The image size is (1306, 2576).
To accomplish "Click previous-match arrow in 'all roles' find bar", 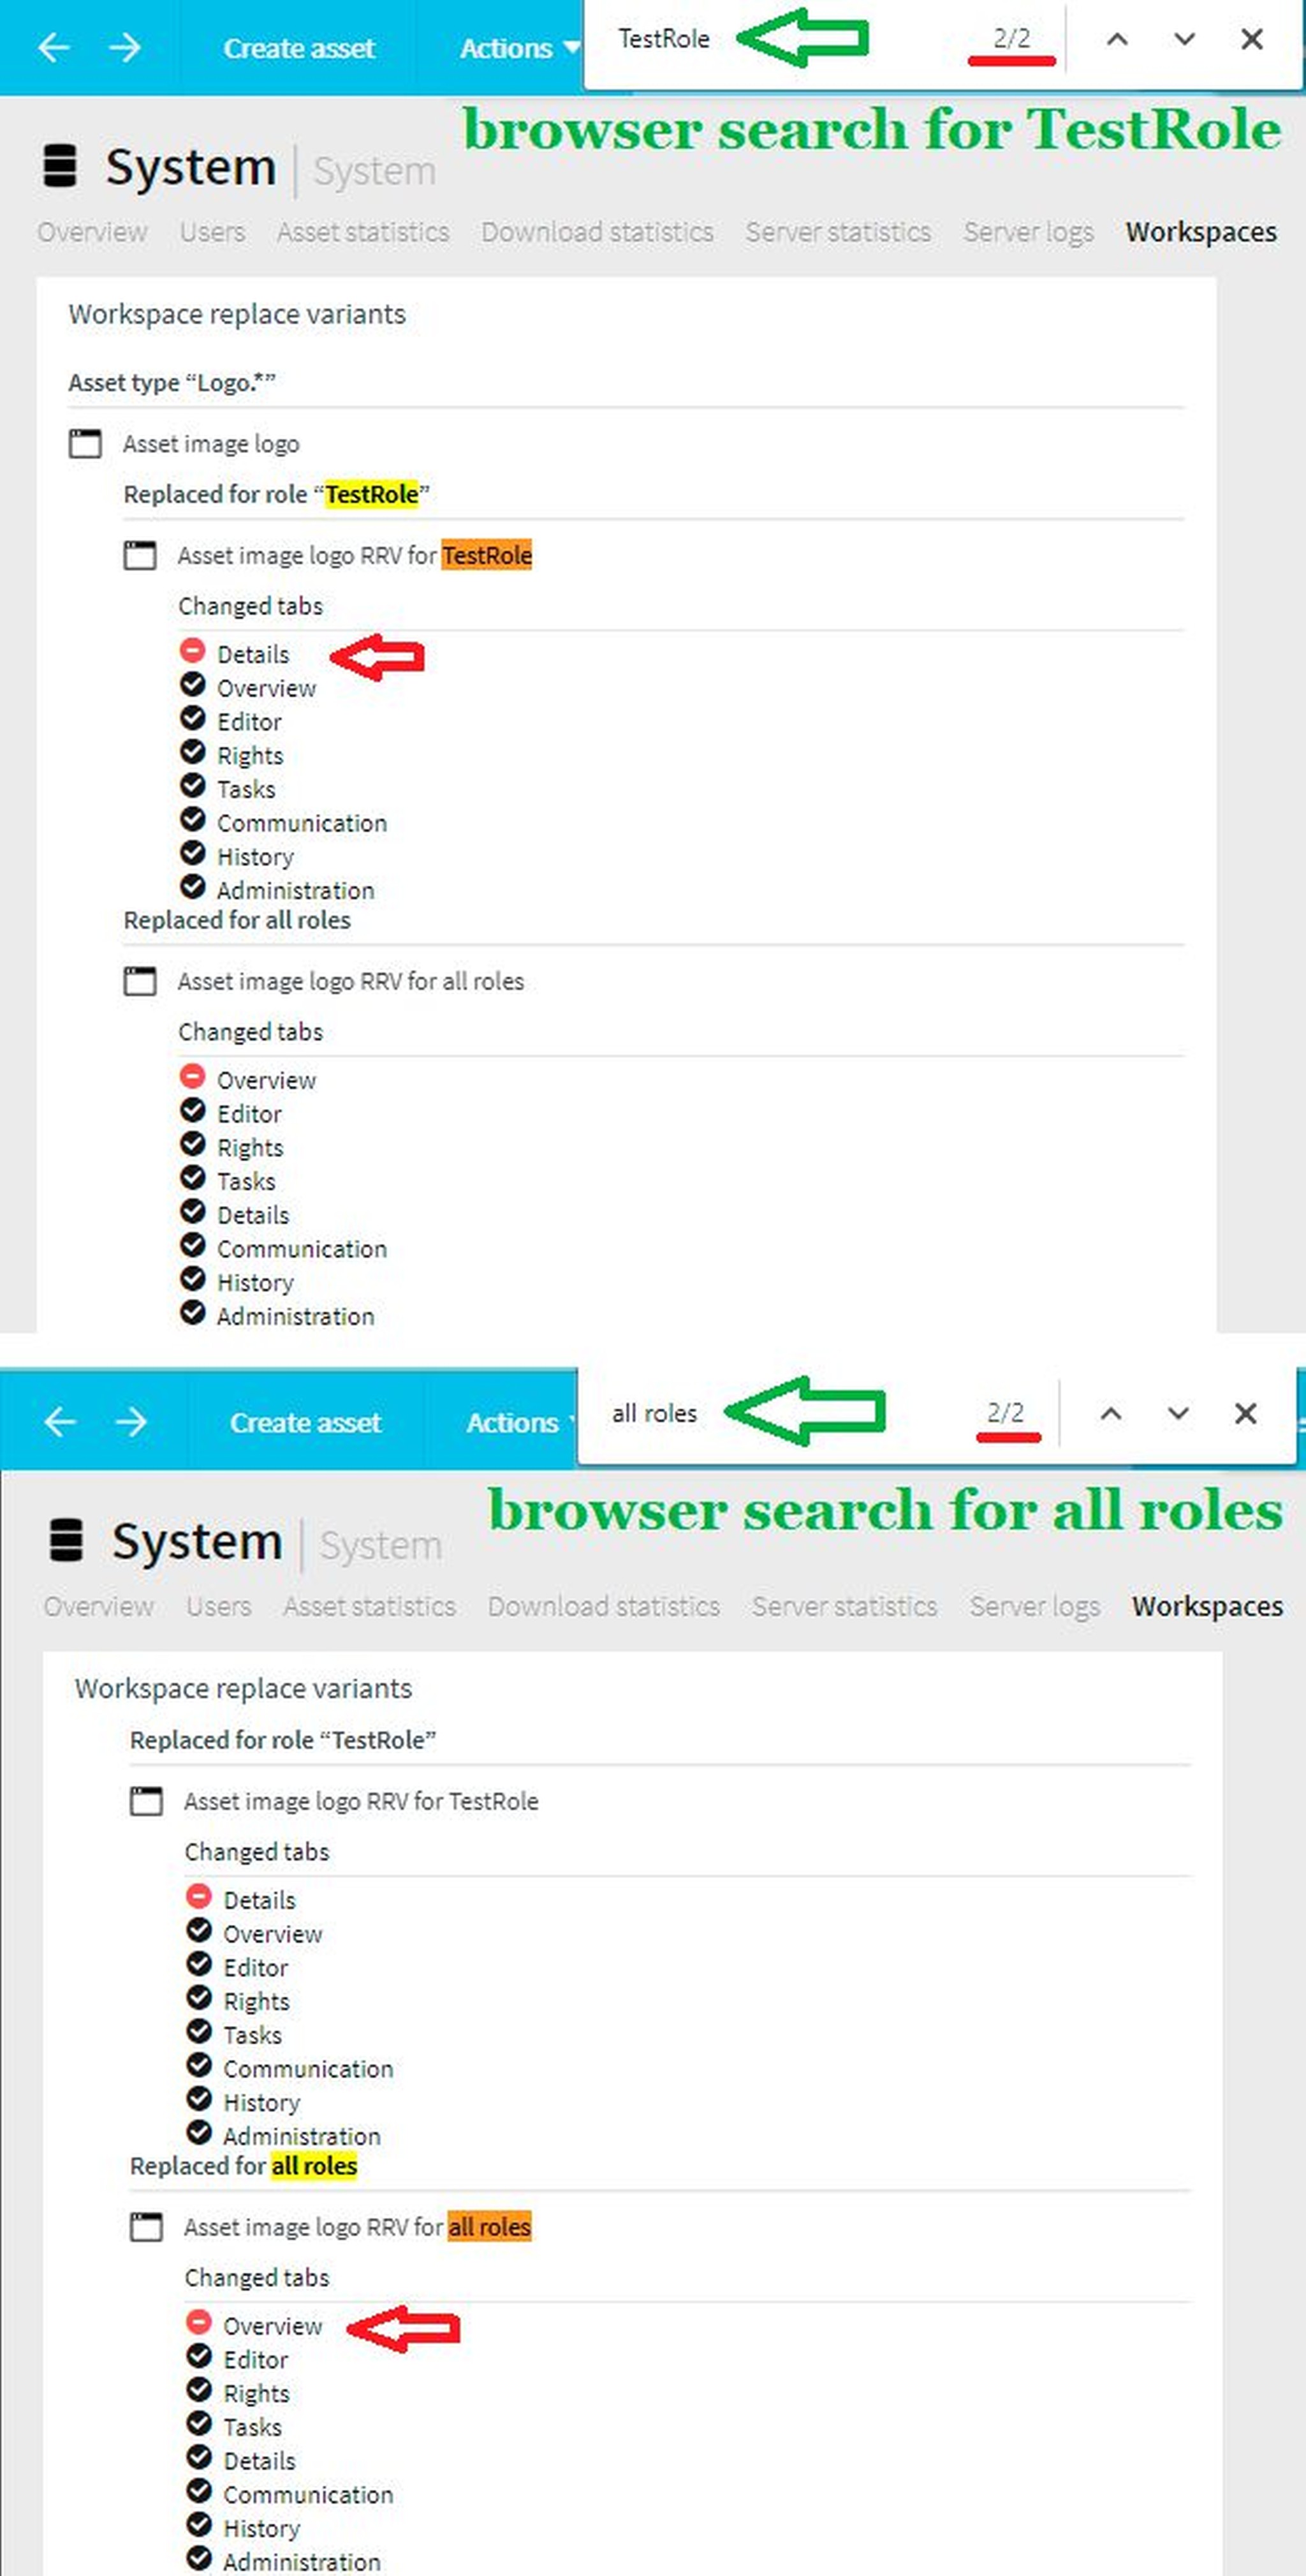I will (x=1110, y=1414).
